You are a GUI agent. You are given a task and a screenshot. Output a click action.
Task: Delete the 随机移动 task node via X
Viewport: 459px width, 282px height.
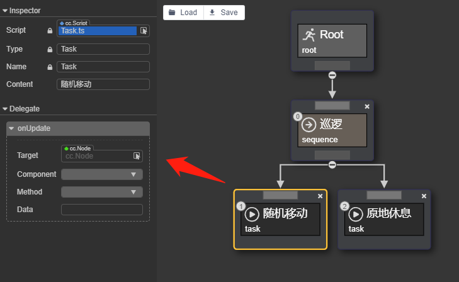click(x=320, y=196)
